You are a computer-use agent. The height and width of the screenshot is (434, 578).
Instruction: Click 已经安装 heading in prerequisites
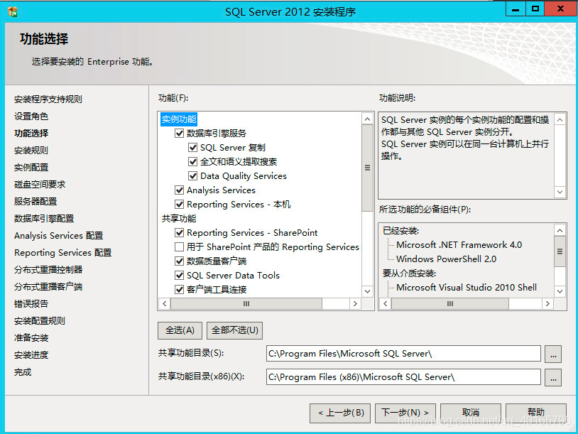(401, 231)
